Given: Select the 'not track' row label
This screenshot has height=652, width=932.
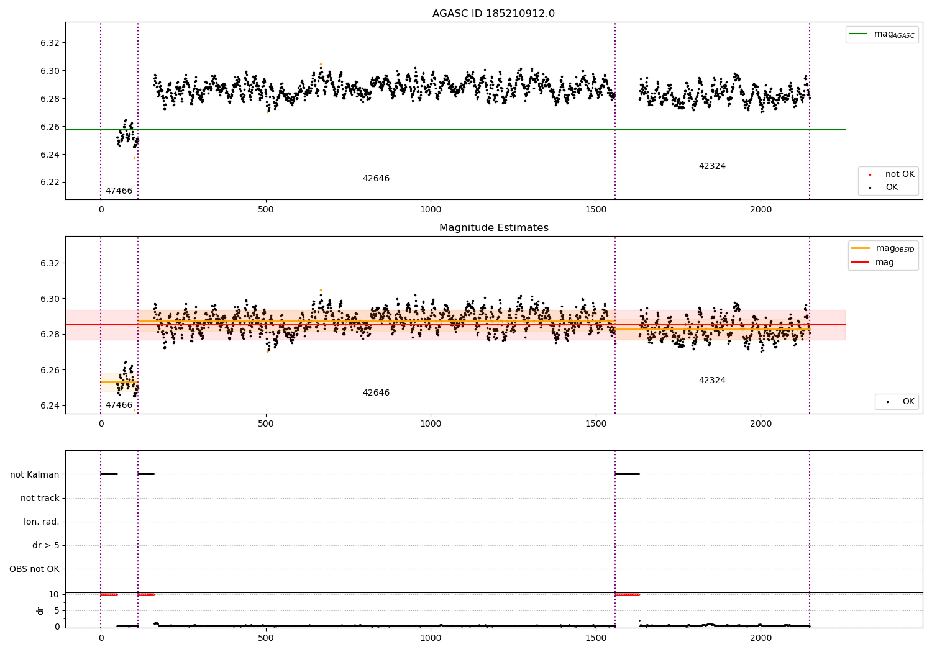Looking at the screenshot, I should point(40,498).
